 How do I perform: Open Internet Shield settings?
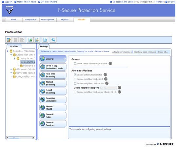[53, 108]
